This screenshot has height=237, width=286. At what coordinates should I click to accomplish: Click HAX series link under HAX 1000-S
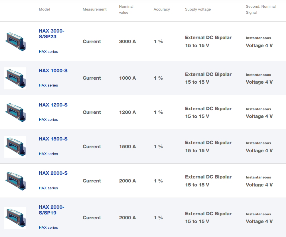point(48,85)
